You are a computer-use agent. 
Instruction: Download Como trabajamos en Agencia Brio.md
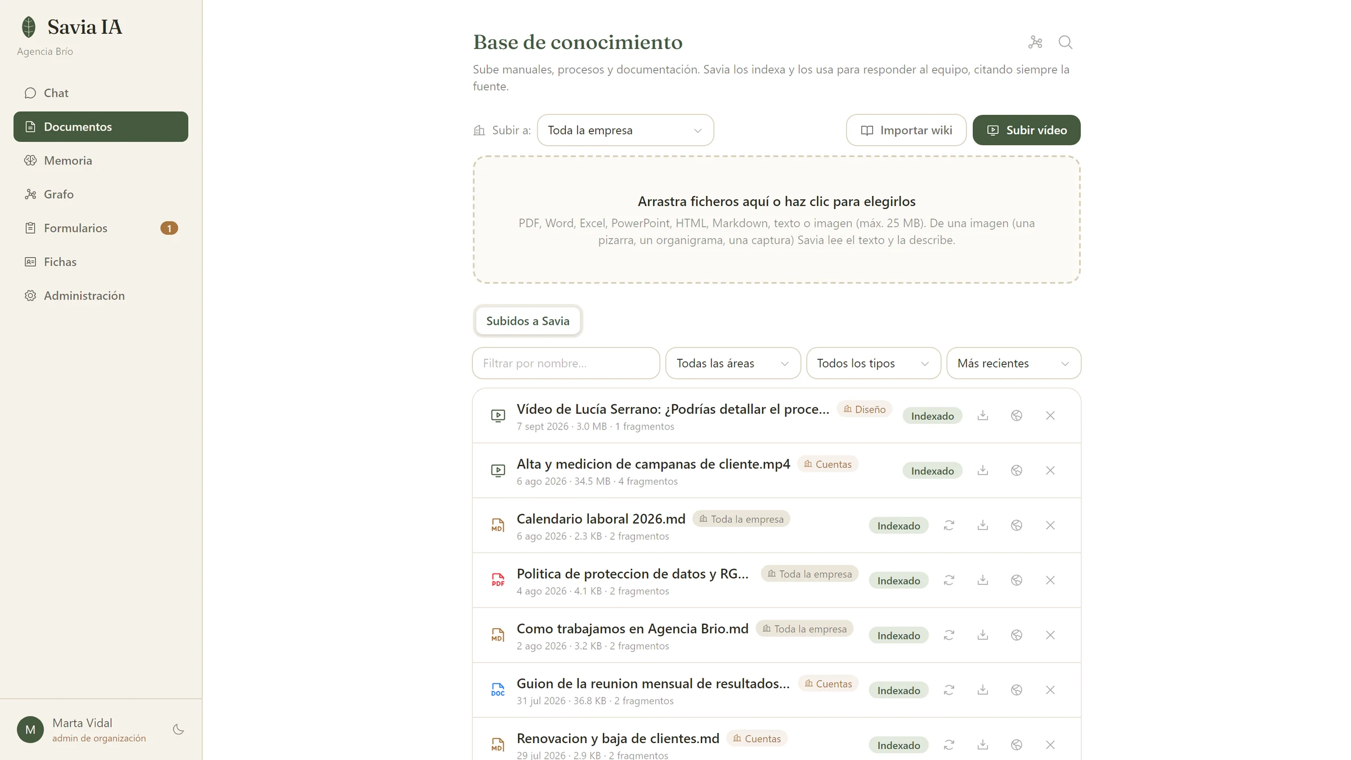pos(983,635)
